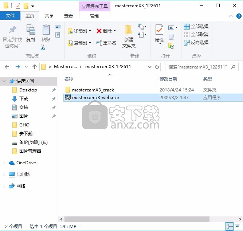The image size is (243, 231).
Task: Click the History icon in Open group
Action: (x=171, y=46)
